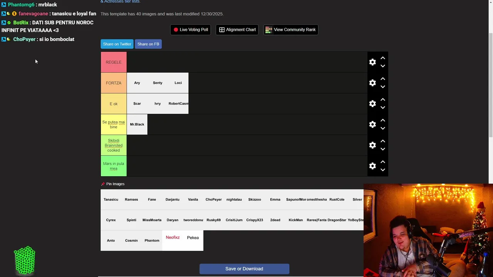The height and width of the screenshot is (277, 493).
Task: Open settings gear for FORTZA tier
Action: click(x=372, y=83)
